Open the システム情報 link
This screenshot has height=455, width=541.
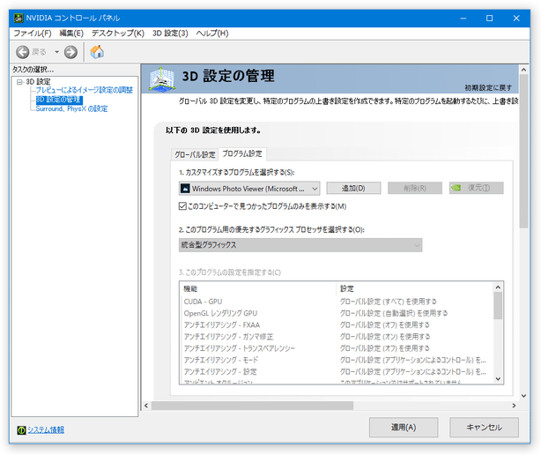pyautogui.click(x=46, y=429)
